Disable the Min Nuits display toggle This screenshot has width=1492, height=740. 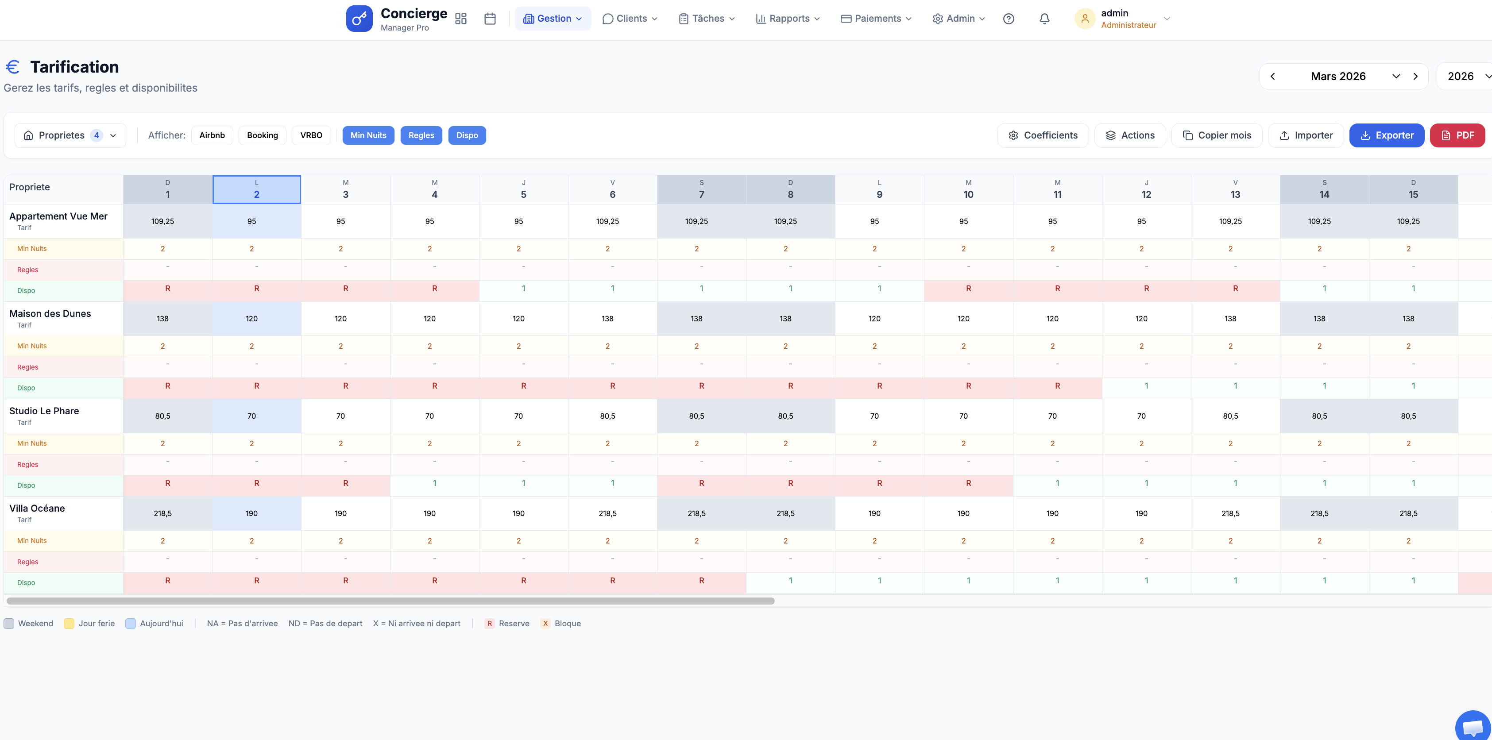[x=368, y=135]
